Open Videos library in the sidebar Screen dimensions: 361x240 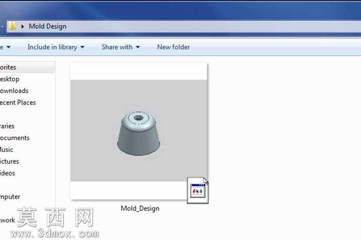pyautogui.click(x=7, y=173)
